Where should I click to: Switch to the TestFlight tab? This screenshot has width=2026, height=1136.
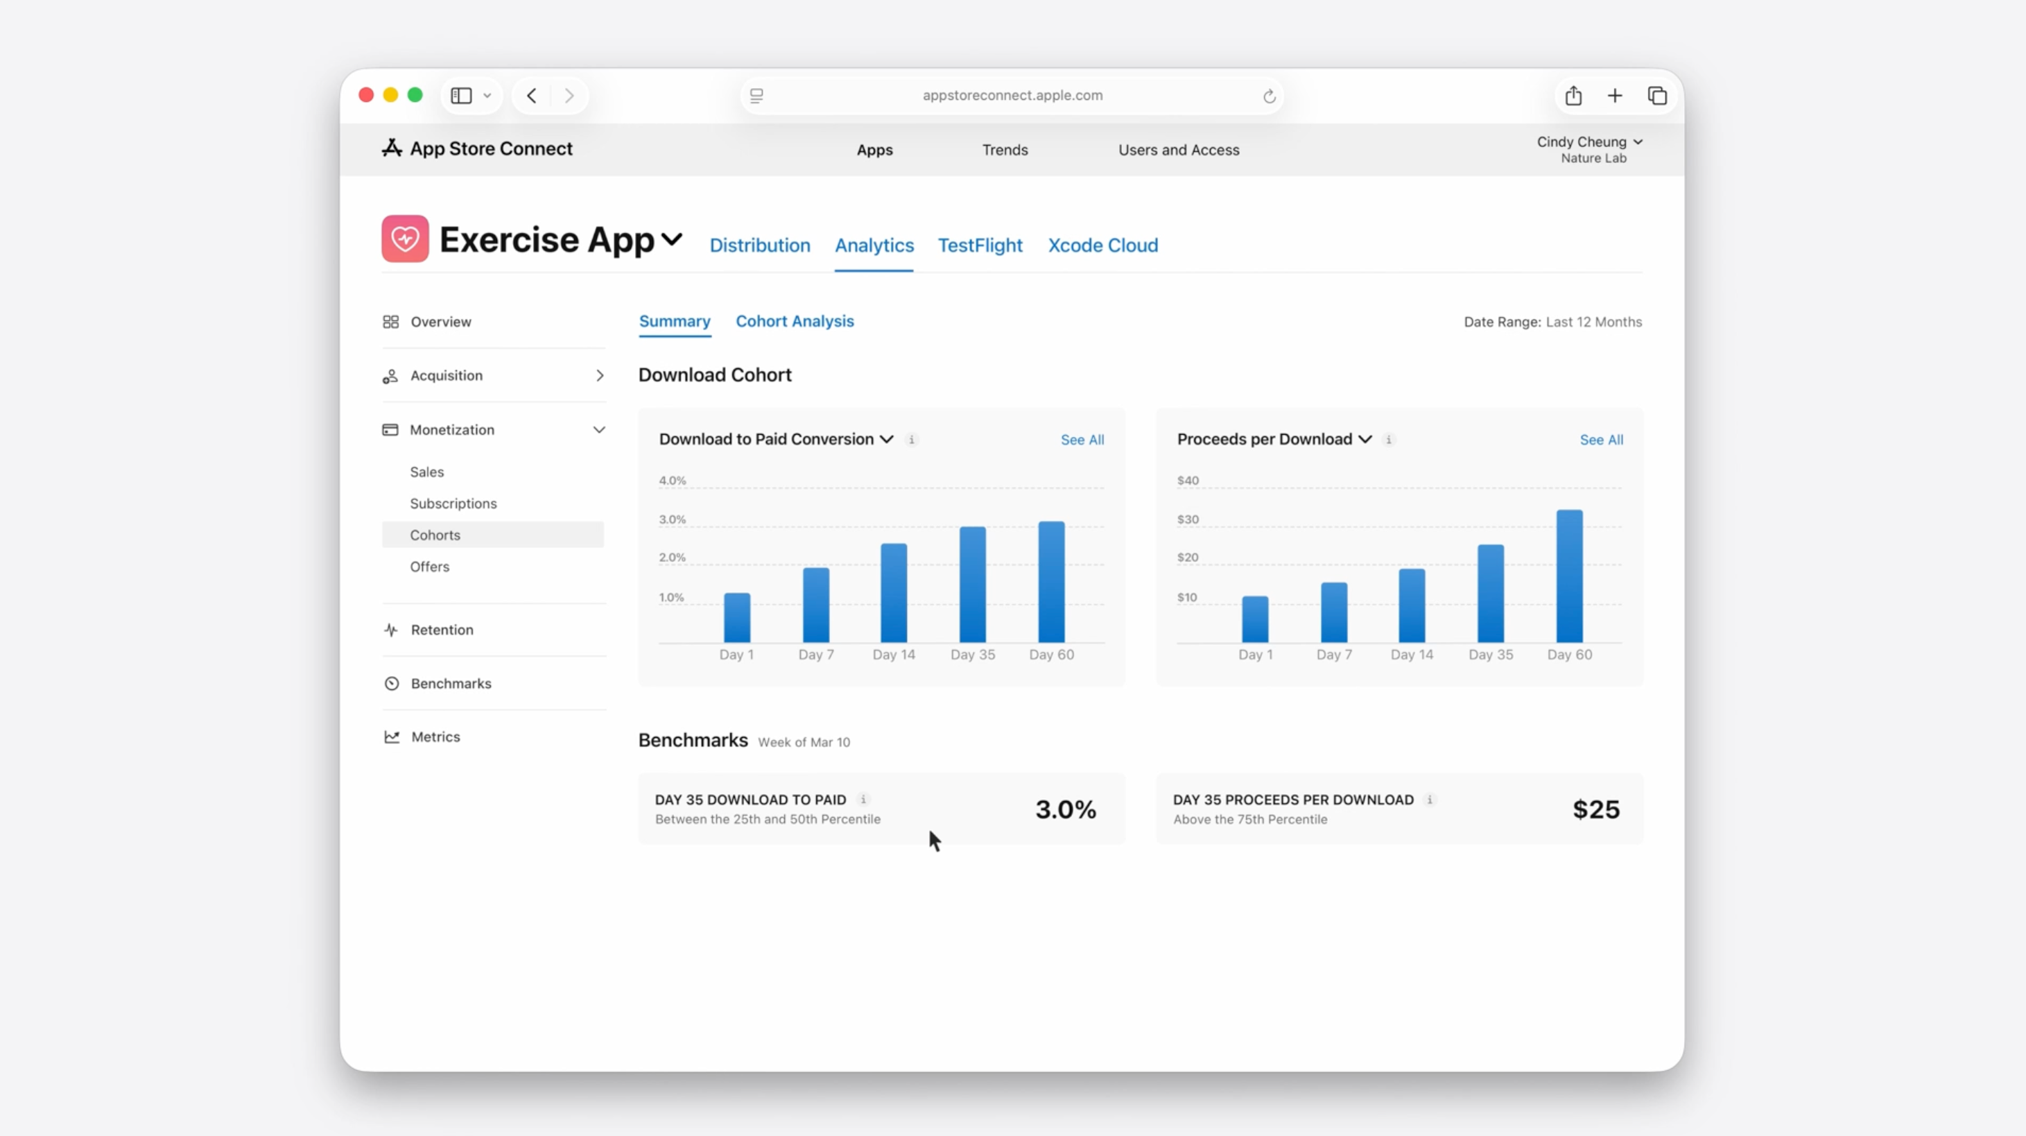pyautogui.click(x=980, y=246)
